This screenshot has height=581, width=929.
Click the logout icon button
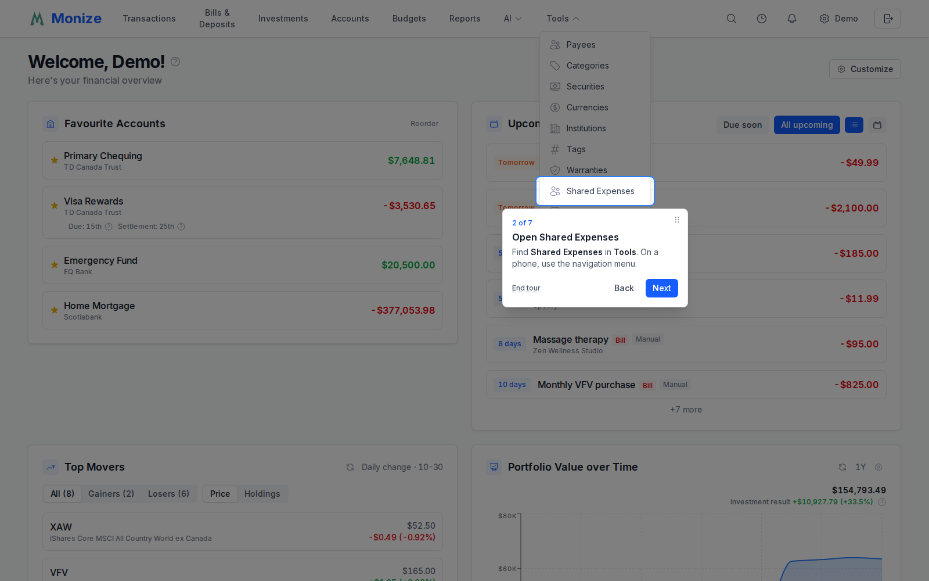coord(888,19)
